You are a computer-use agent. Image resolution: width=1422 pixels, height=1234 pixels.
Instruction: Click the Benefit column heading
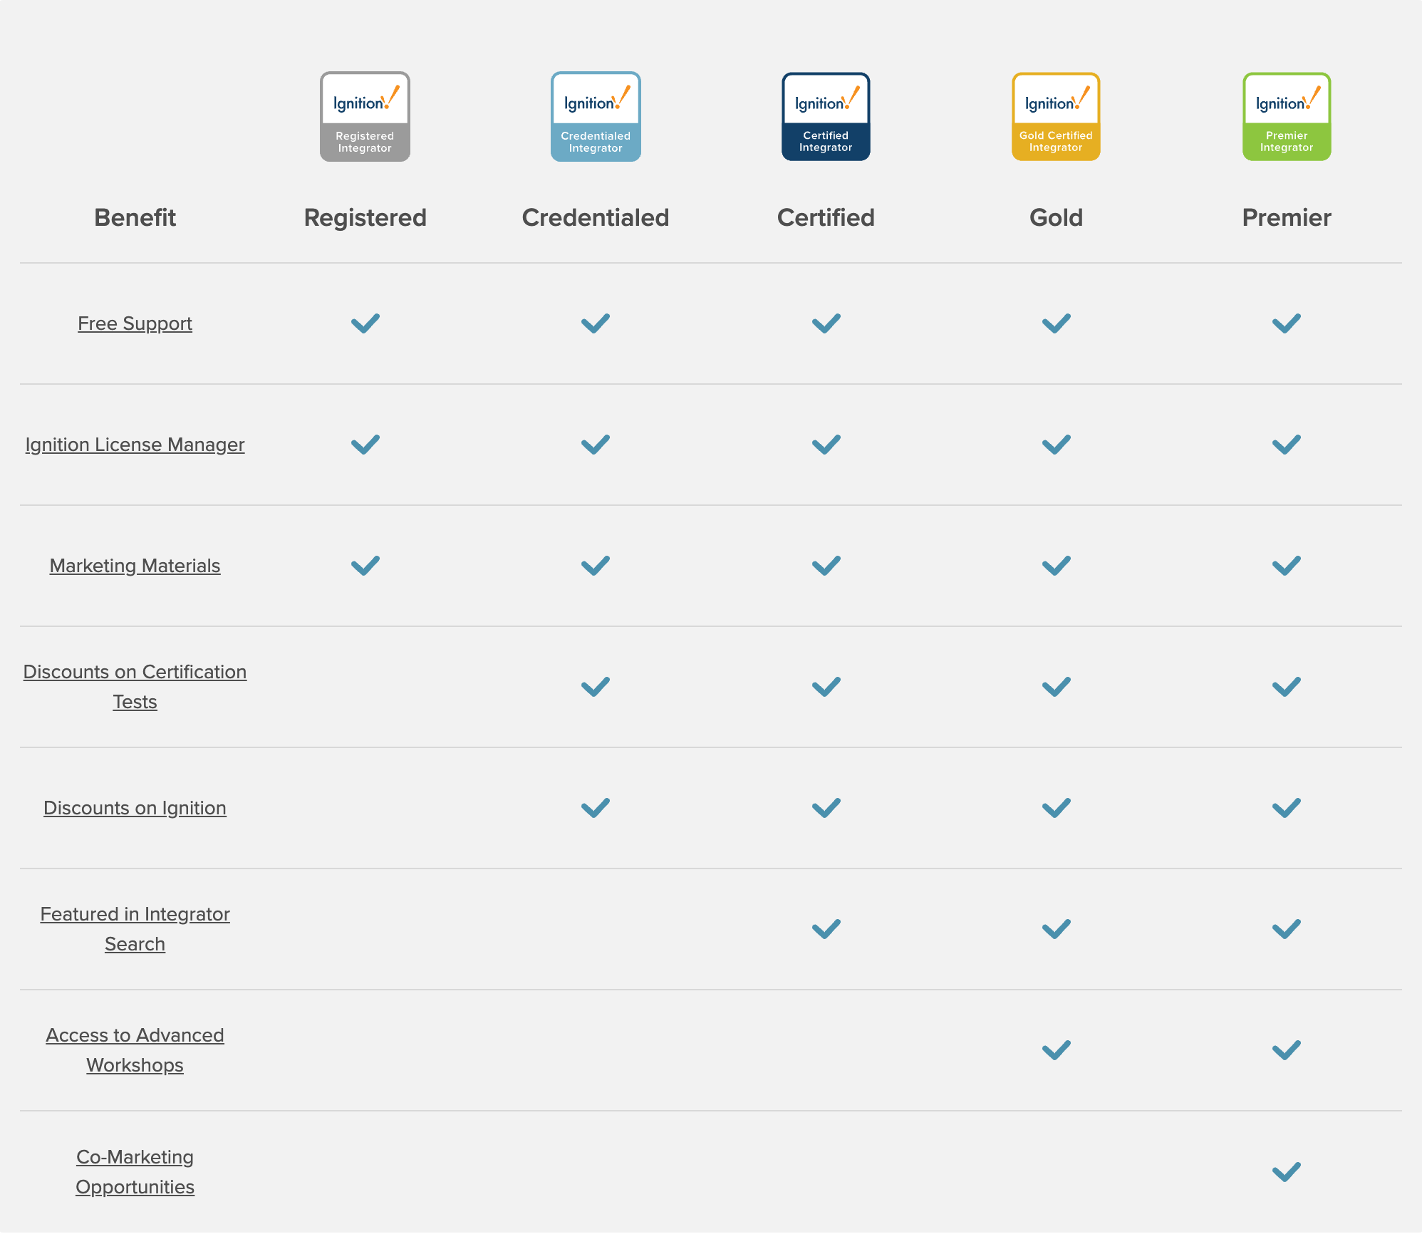(135, 217)
